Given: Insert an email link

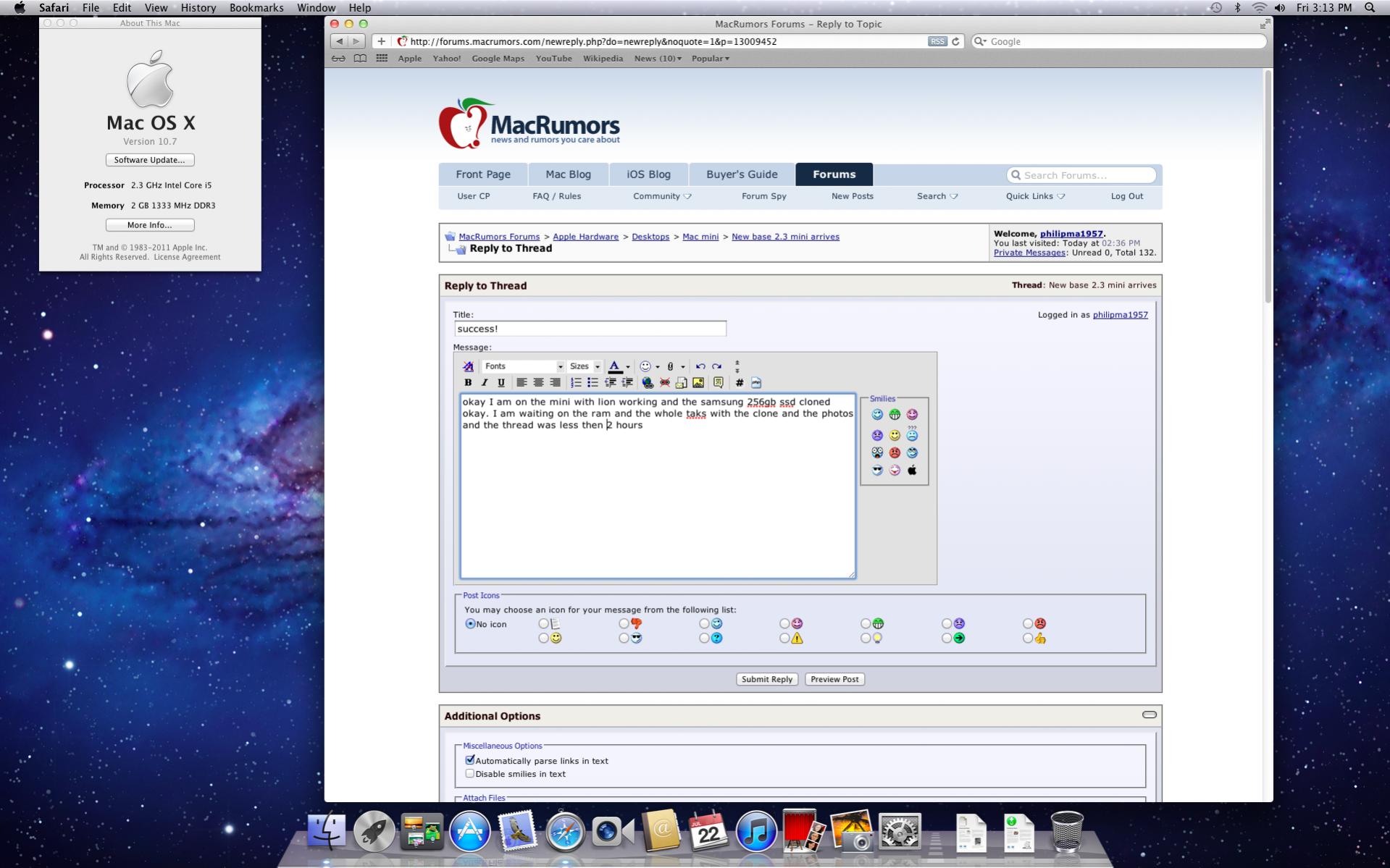Looking at the screenshot, I should pos(681,382).
